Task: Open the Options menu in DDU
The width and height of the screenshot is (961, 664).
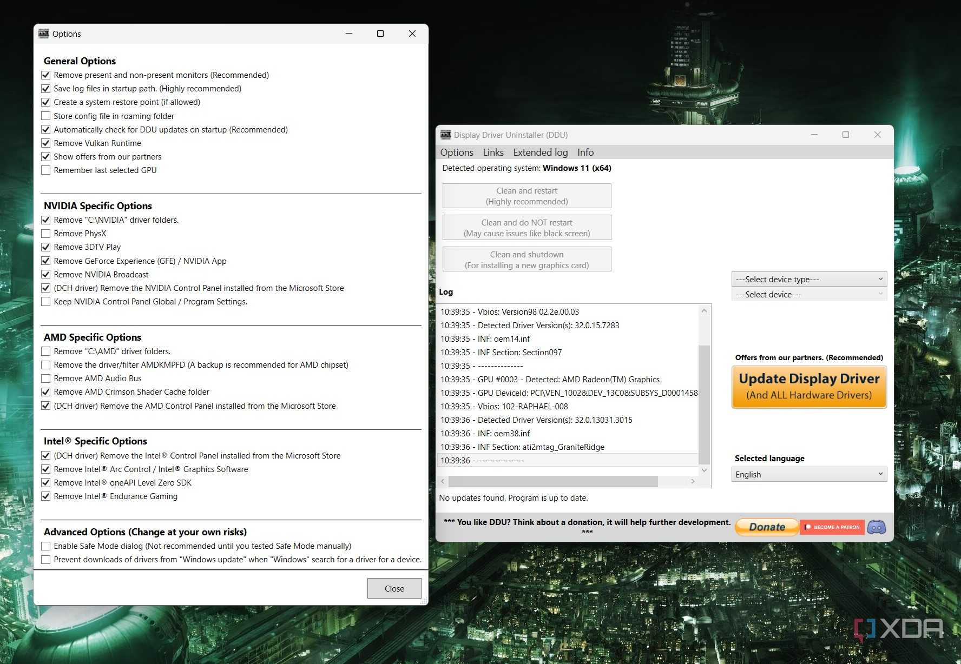Action: [457, 152]
